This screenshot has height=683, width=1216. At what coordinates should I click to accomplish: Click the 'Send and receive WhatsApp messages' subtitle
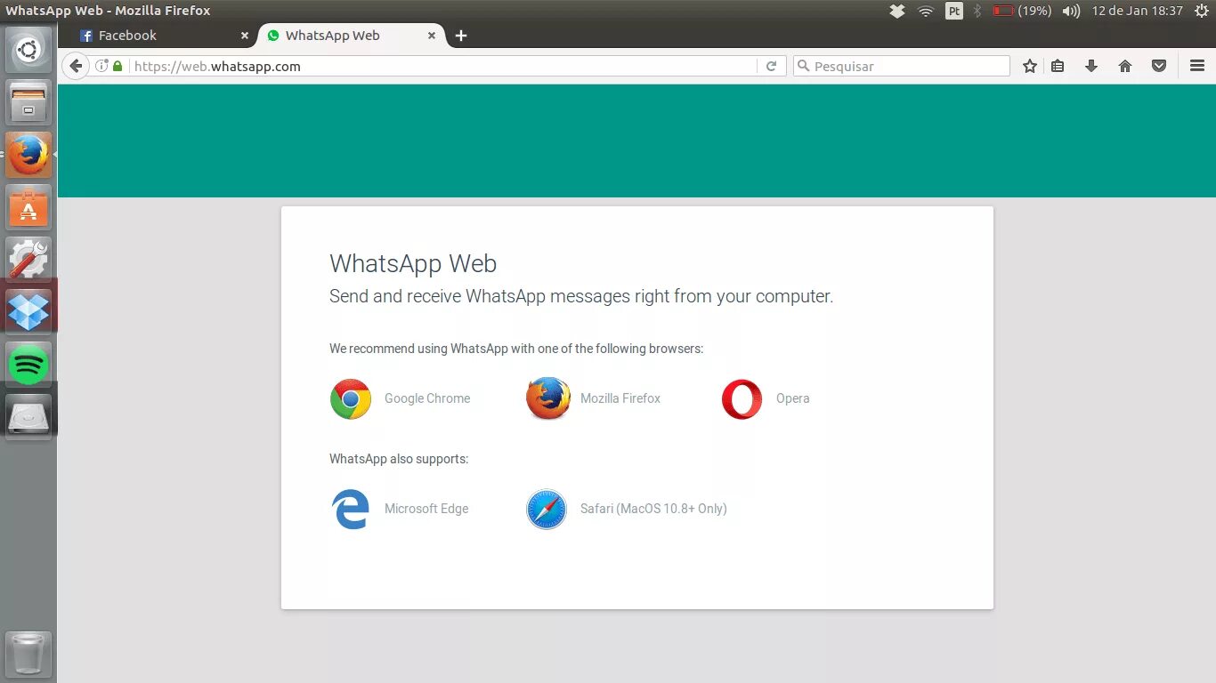581,296
